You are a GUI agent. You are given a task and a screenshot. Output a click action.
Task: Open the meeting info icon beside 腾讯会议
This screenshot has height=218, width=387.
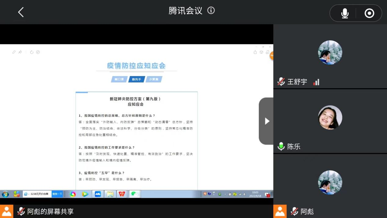pyautogui.click(x=211, y=11)
